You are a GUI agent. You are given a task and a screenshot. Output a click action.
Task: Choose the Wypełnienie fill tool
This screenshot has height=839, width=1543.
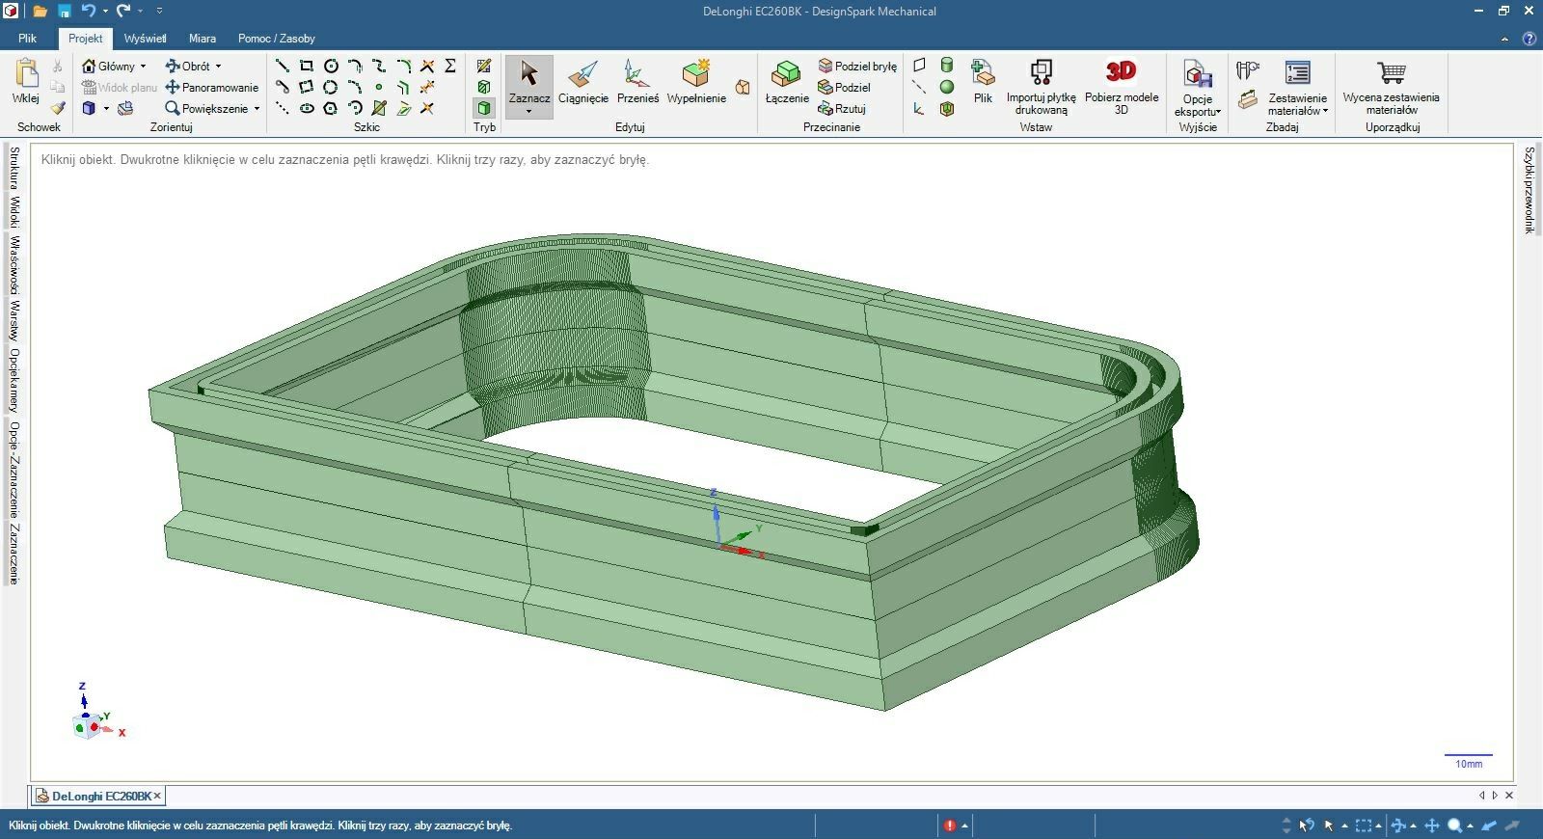tap(696, 82)
